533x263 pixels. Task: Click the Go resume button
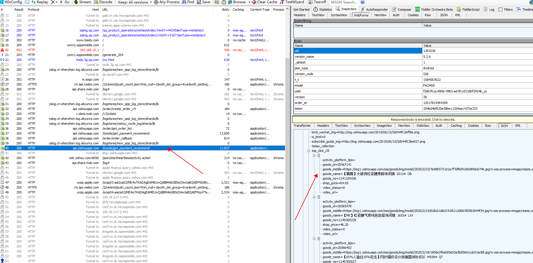coord(65,2)
